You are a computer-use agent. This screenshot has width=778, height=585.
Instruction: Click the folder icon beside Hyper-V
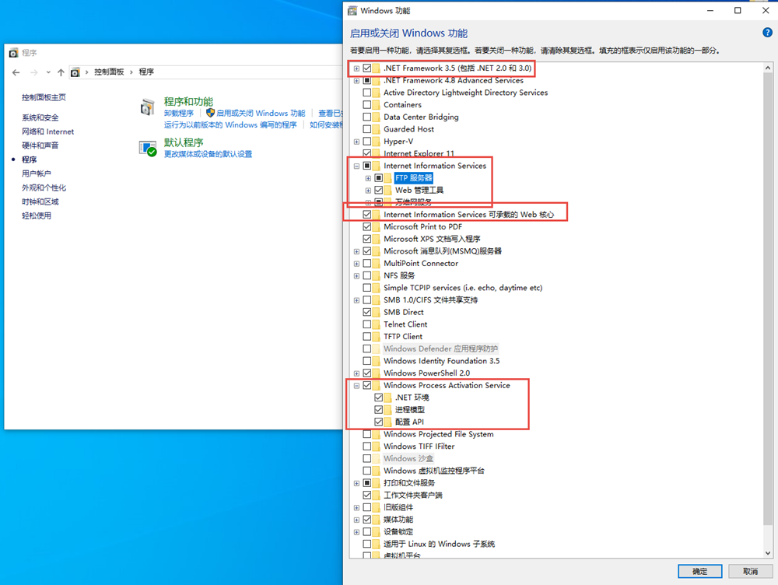(x=377, y=142)
